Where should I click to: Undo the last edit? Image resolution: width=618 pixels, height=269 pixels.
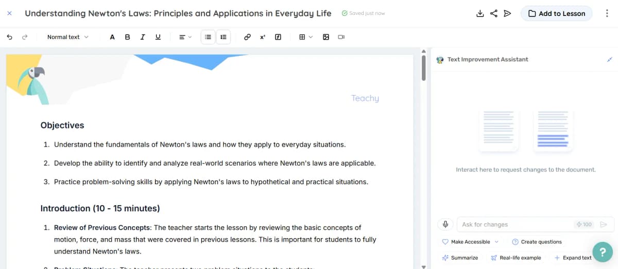(x=9, y=37)
